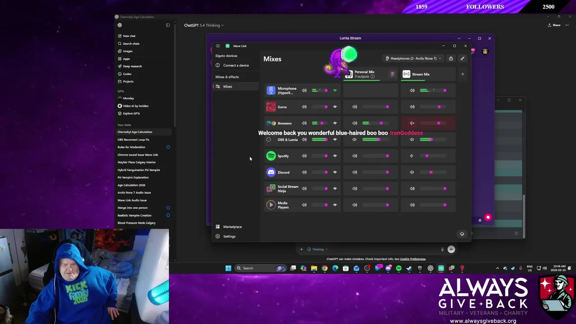Mute Discord in Stream Mix

click(x=412, y=172)
